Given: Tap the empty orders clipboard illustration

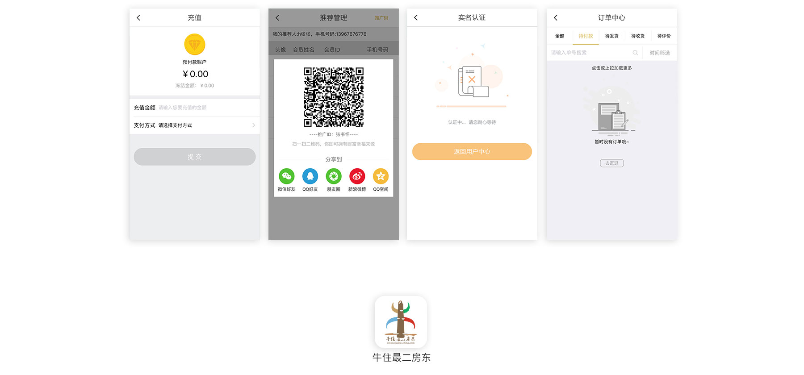Looking at the screenshot, I should (x=612, y=112).
